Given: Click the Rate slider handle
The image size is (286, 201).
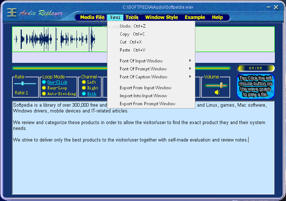Looking at the screenshot, I should 23,83.
